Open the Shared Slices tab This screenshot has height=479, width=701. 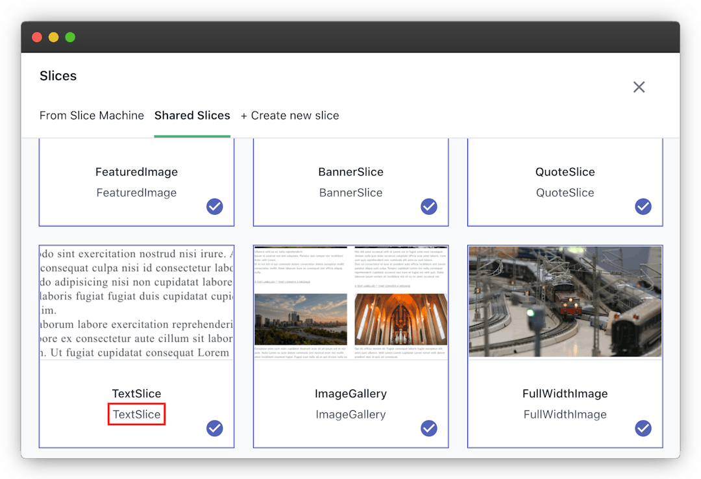coord(192,116)
